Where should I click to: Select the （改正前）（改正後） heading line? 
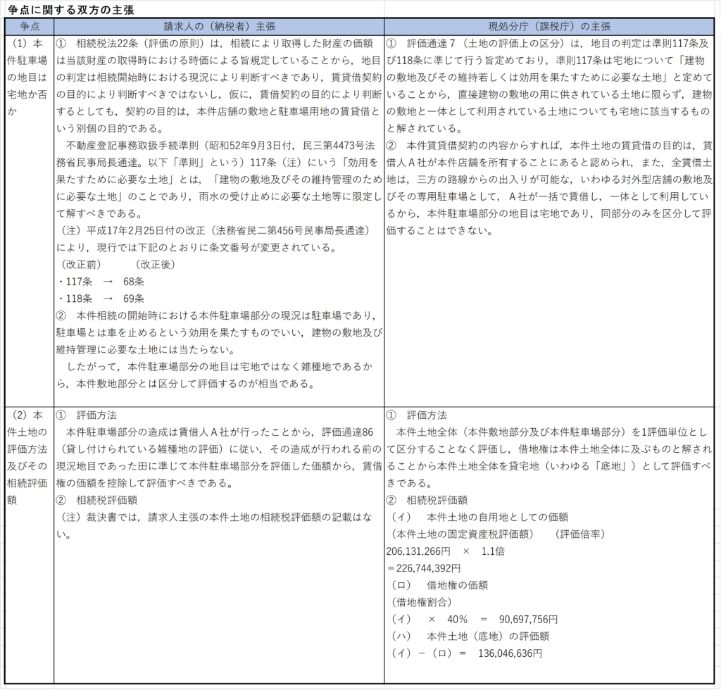117,264
